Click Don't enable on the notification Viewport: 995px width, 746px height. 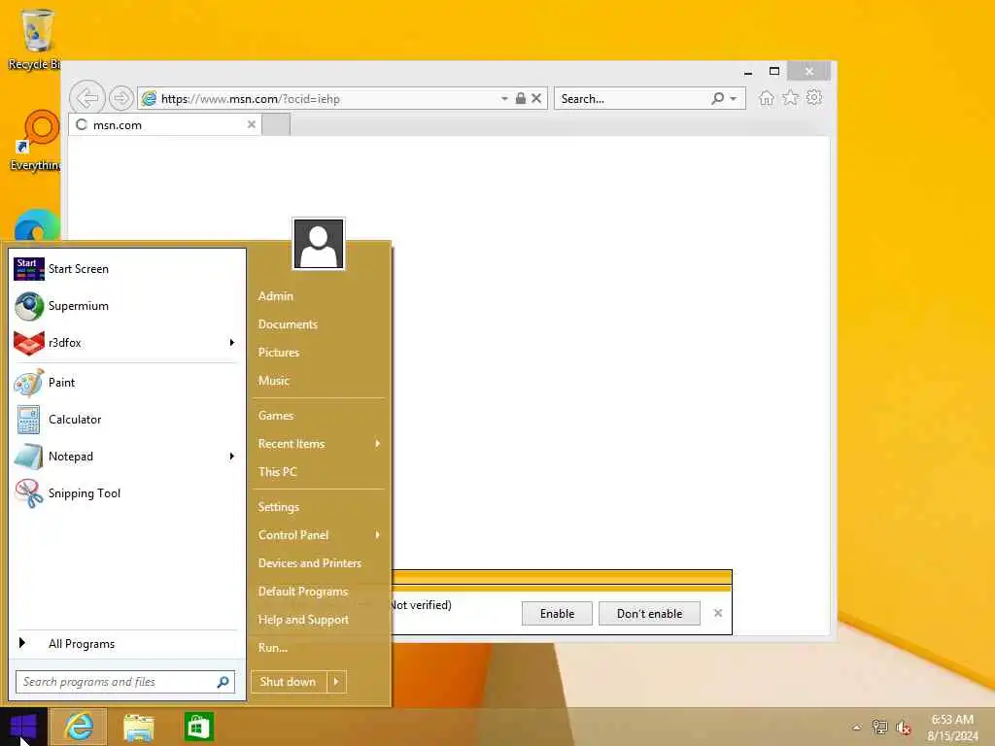click(x=649, y=614)
